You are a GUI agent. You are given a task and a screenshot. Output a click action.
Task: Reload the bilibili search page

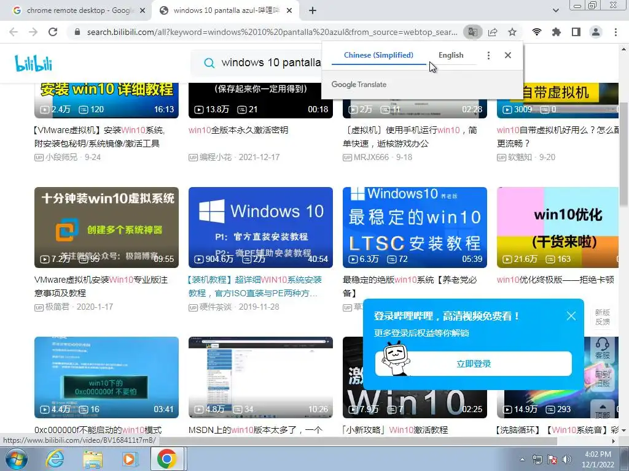53,32
